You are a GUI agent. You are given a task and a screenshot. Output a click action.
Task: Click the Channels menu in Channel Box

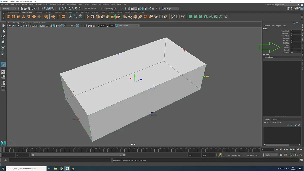267,26
